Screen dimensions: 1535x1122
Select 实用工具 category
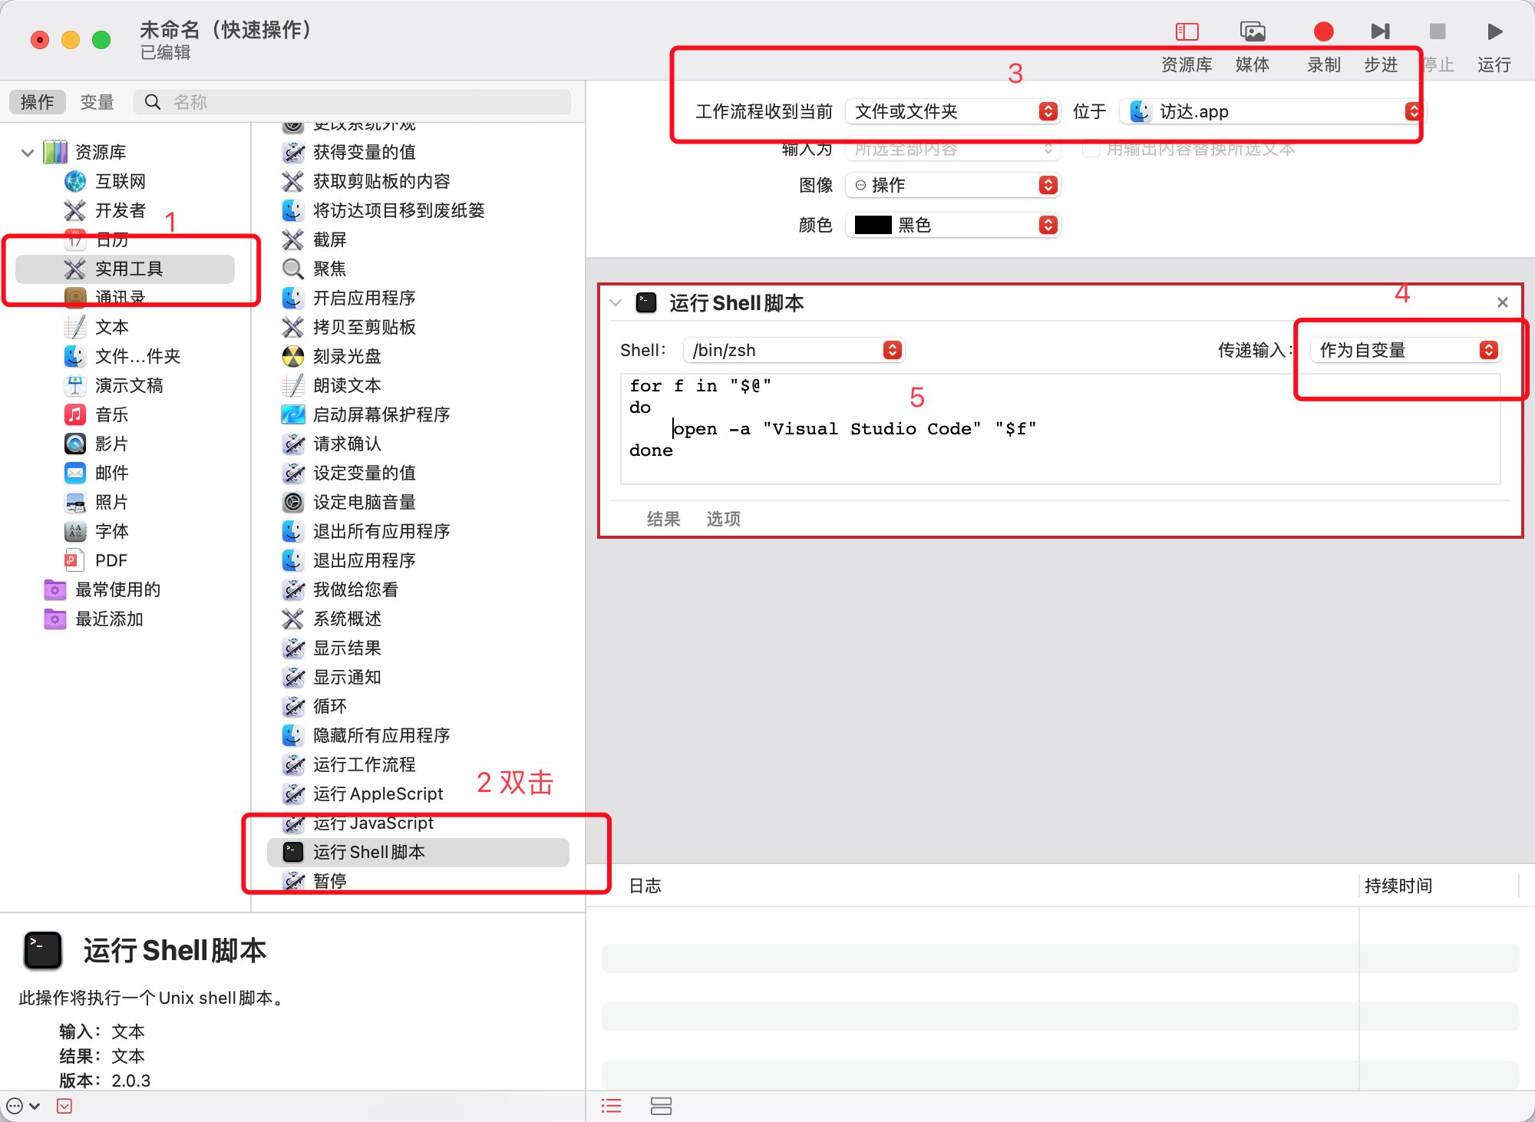(125, 269)
